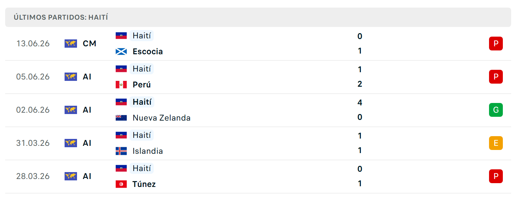This screenshot has height=198, width=517.
Task: Open match dated 31.03.26
Action: tap(258, 143)
